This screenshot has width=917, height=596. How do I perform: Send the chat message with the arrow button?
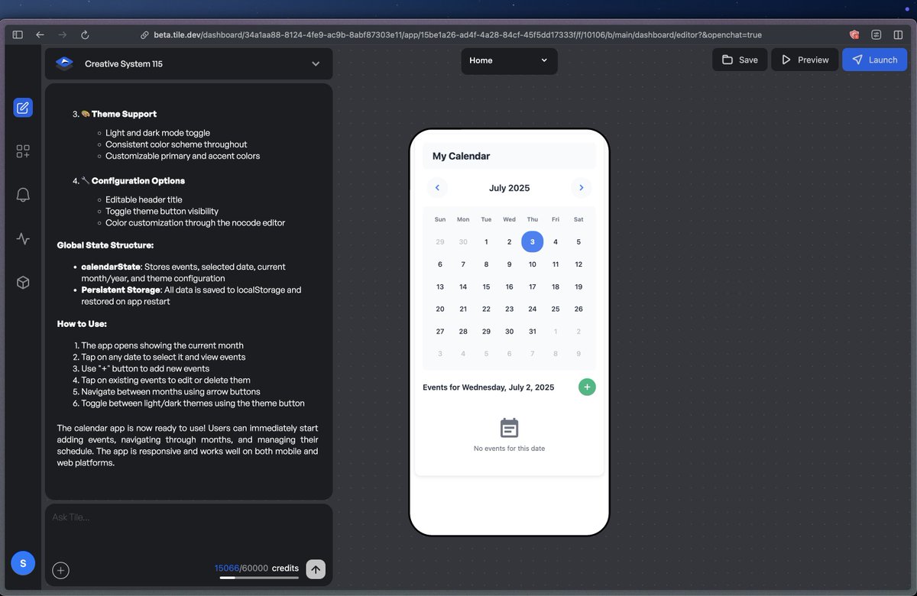[316, 568]
